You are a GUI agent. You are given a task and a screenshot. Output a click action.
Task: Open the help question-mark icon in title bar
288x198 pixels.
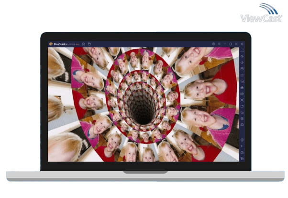coord(213,44)
